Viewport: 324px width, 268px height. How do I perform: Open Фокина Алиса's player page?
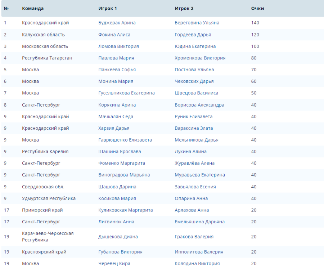tap(114, 35)
